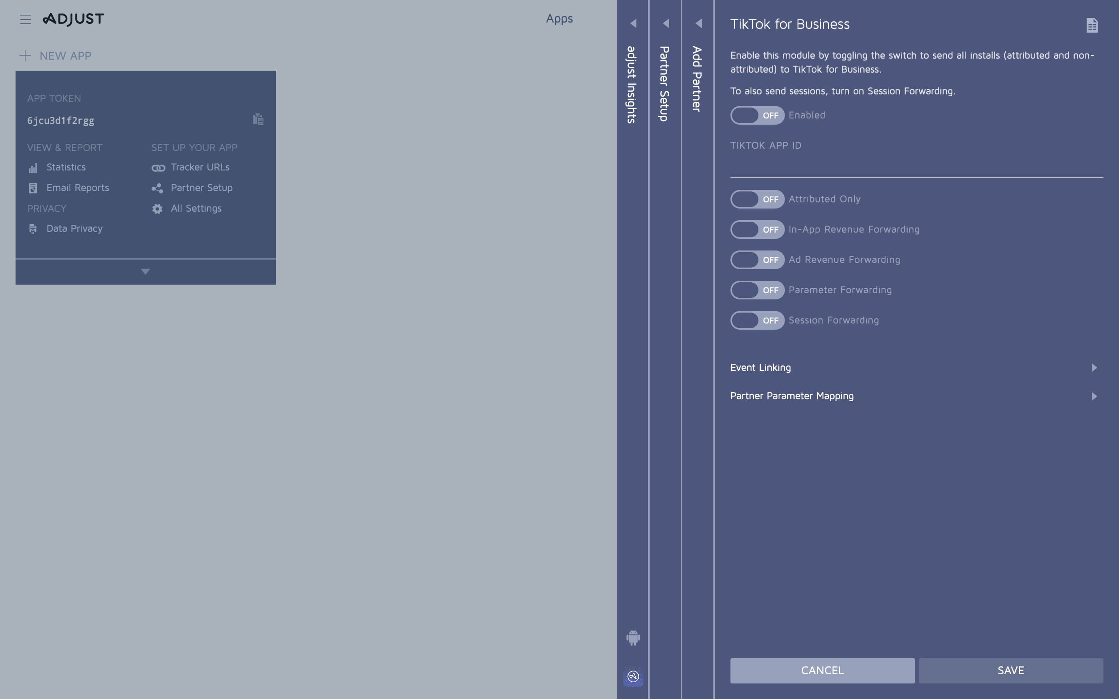1119x699 pixels.
Task: Click the Adjust app icon at sidebar bottom
Action: coord(633,677)
